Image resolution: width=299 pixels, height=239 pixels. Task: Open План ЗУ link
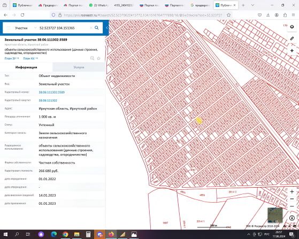[x=12, y=58]
